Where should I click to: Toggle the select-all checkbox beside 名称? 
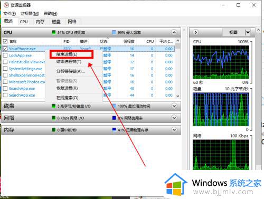pyautogui.click(x=5, y=41)
